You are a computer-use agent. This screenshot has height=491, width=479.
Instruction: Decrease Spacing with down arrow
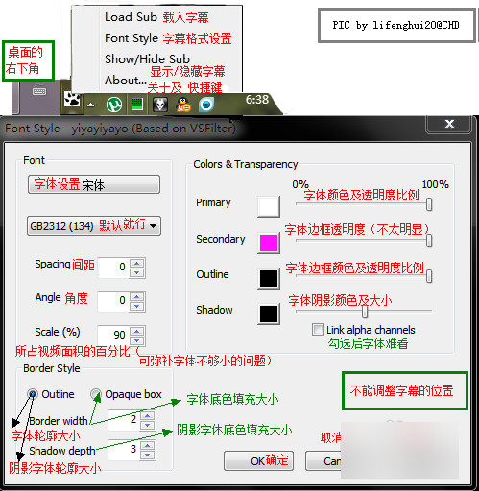click(137, 272)
